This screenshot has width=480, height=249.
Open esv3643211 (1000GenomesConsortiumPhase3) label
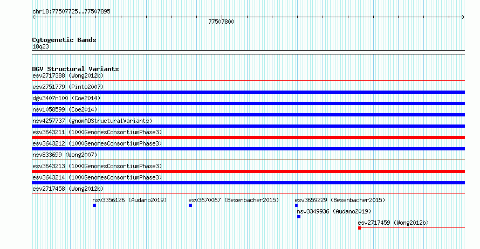[x=97, y=132]
